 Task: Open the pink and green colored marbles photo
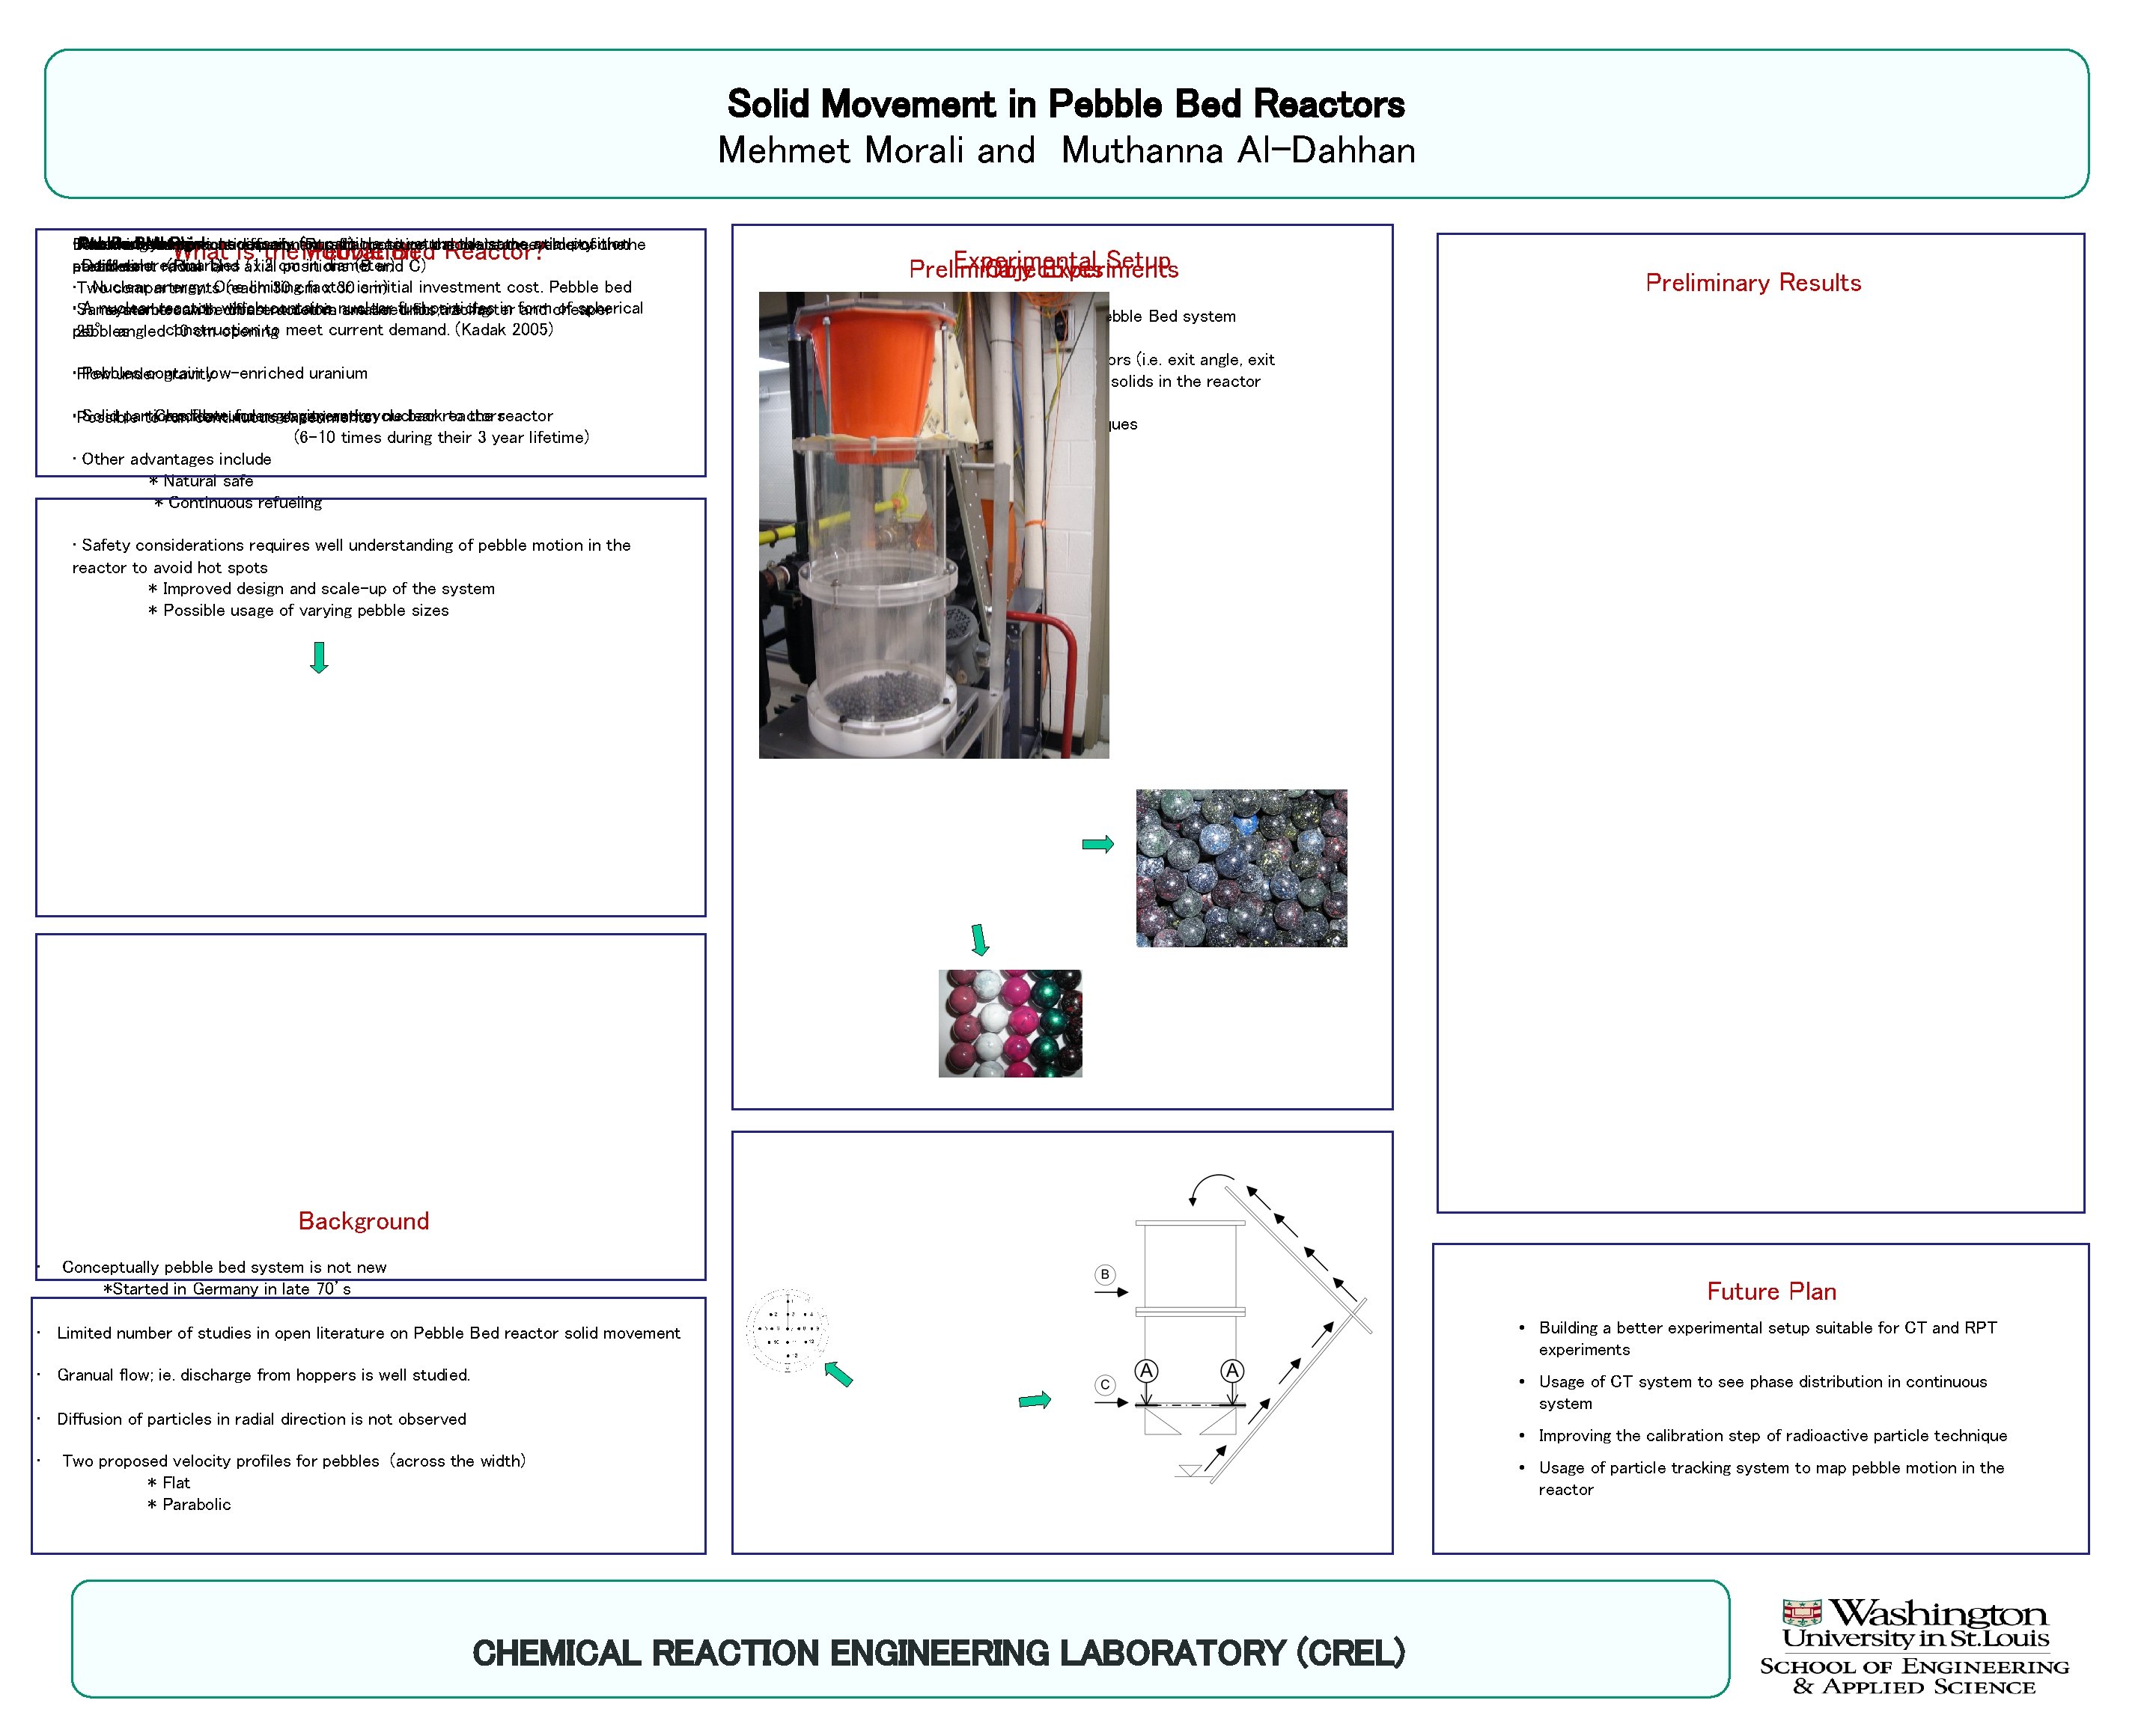coord(1010,1024)
